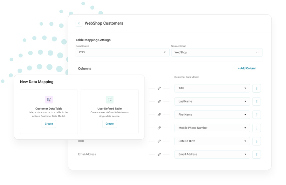Open the Title dropdown under Customer Data Model

(x=212, y=88)
